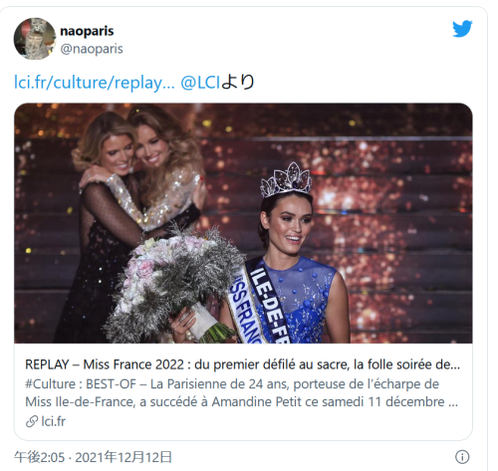Viewport: 498px width, 471px height.
Task: Open the @LCI mention
Action: click(x=200, y=82)
